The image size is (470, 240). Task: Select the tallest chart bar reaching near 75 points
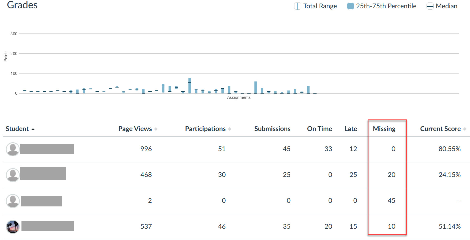click(x=189, y=86)
